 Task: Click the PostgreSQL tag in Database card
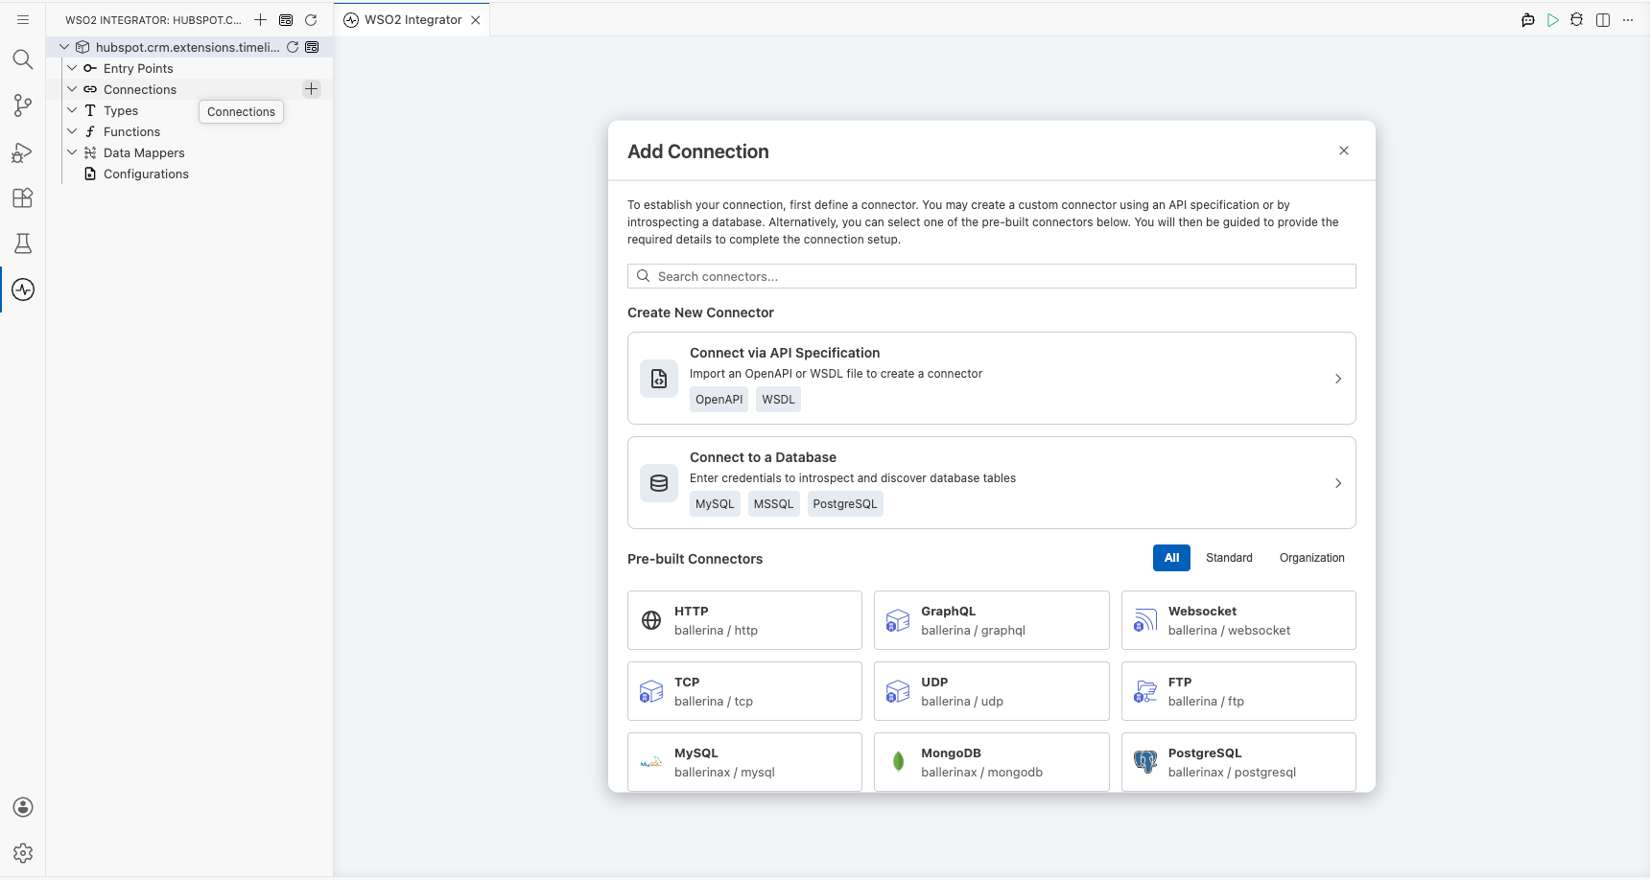coord(845,504)
